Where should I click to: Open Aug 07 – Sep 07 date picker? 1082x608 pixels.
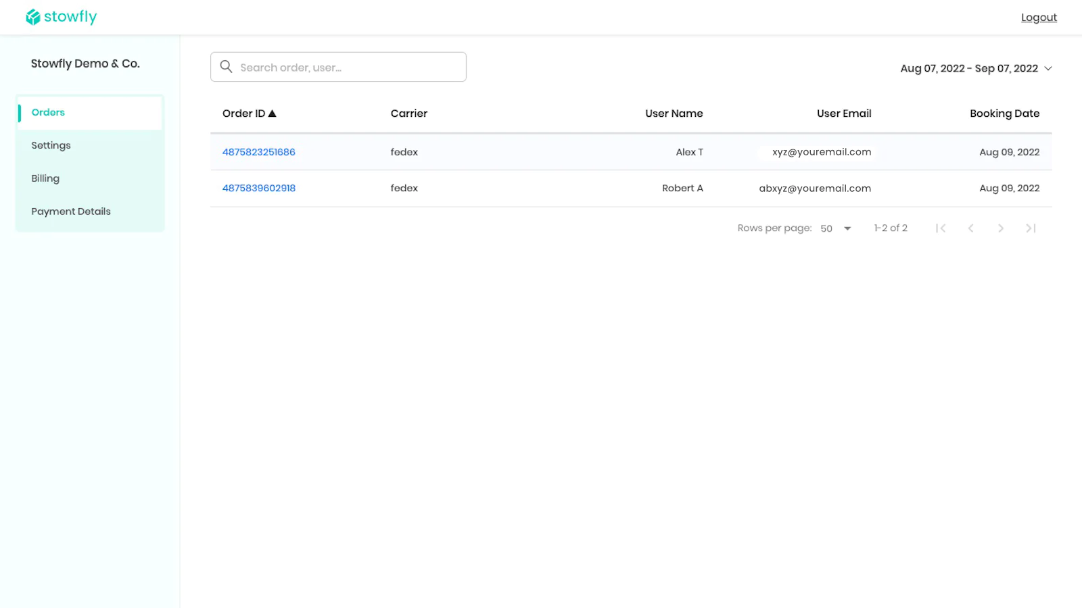click(x=968, y=68)
